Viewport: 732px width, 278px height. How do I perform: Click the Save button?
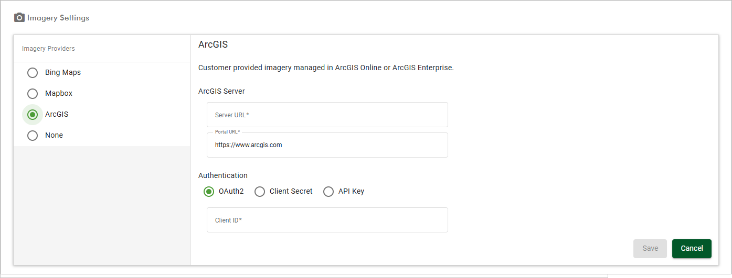[650, 249]
